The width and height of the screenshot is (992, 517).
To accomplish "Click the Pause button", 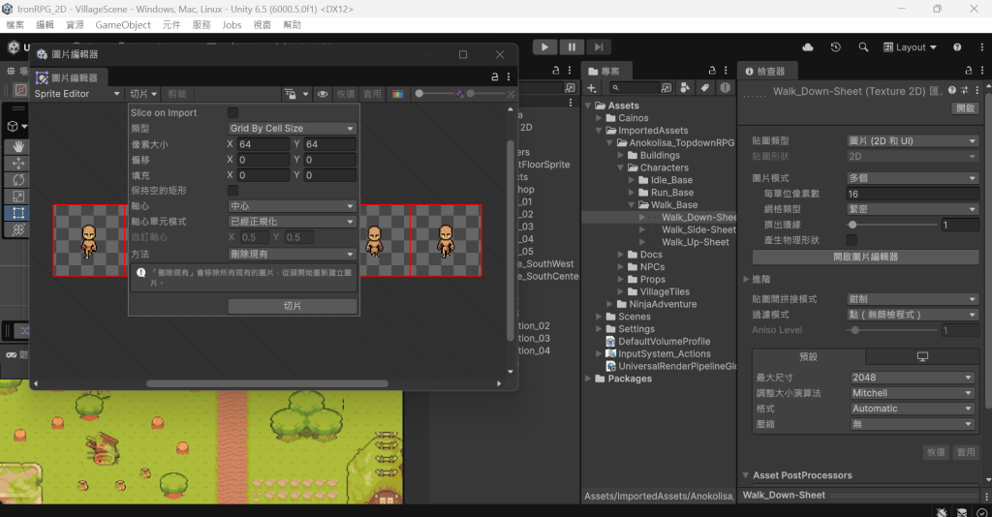I will point(572,46).
